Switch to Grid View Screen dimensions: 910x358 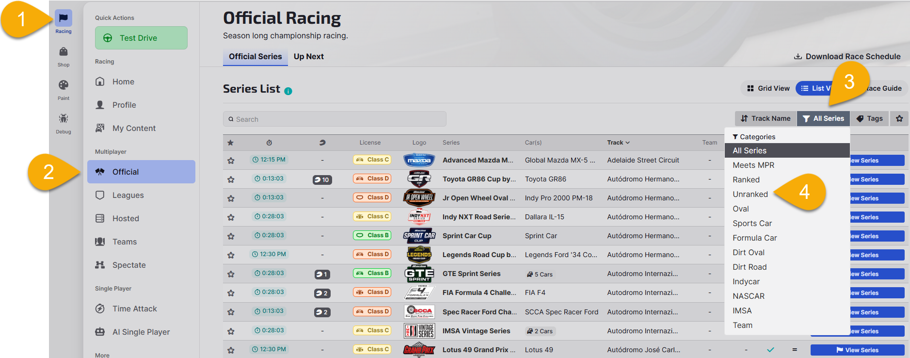tap(768, 88)
